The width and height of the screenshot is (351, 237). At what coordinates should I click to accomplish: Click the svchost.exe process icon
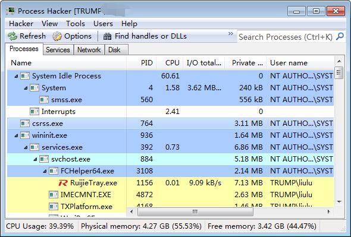[44, 159]
